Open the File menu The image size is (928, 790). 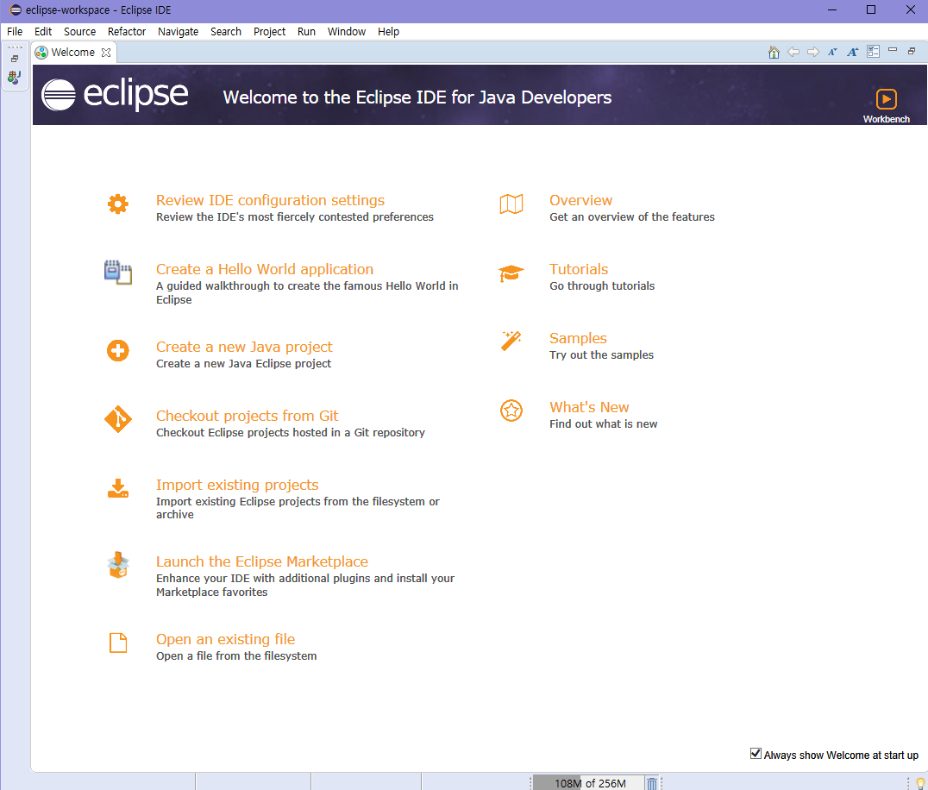click(x=15, y=31)
